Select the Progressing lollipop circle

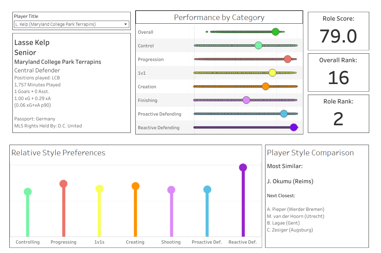63,184
